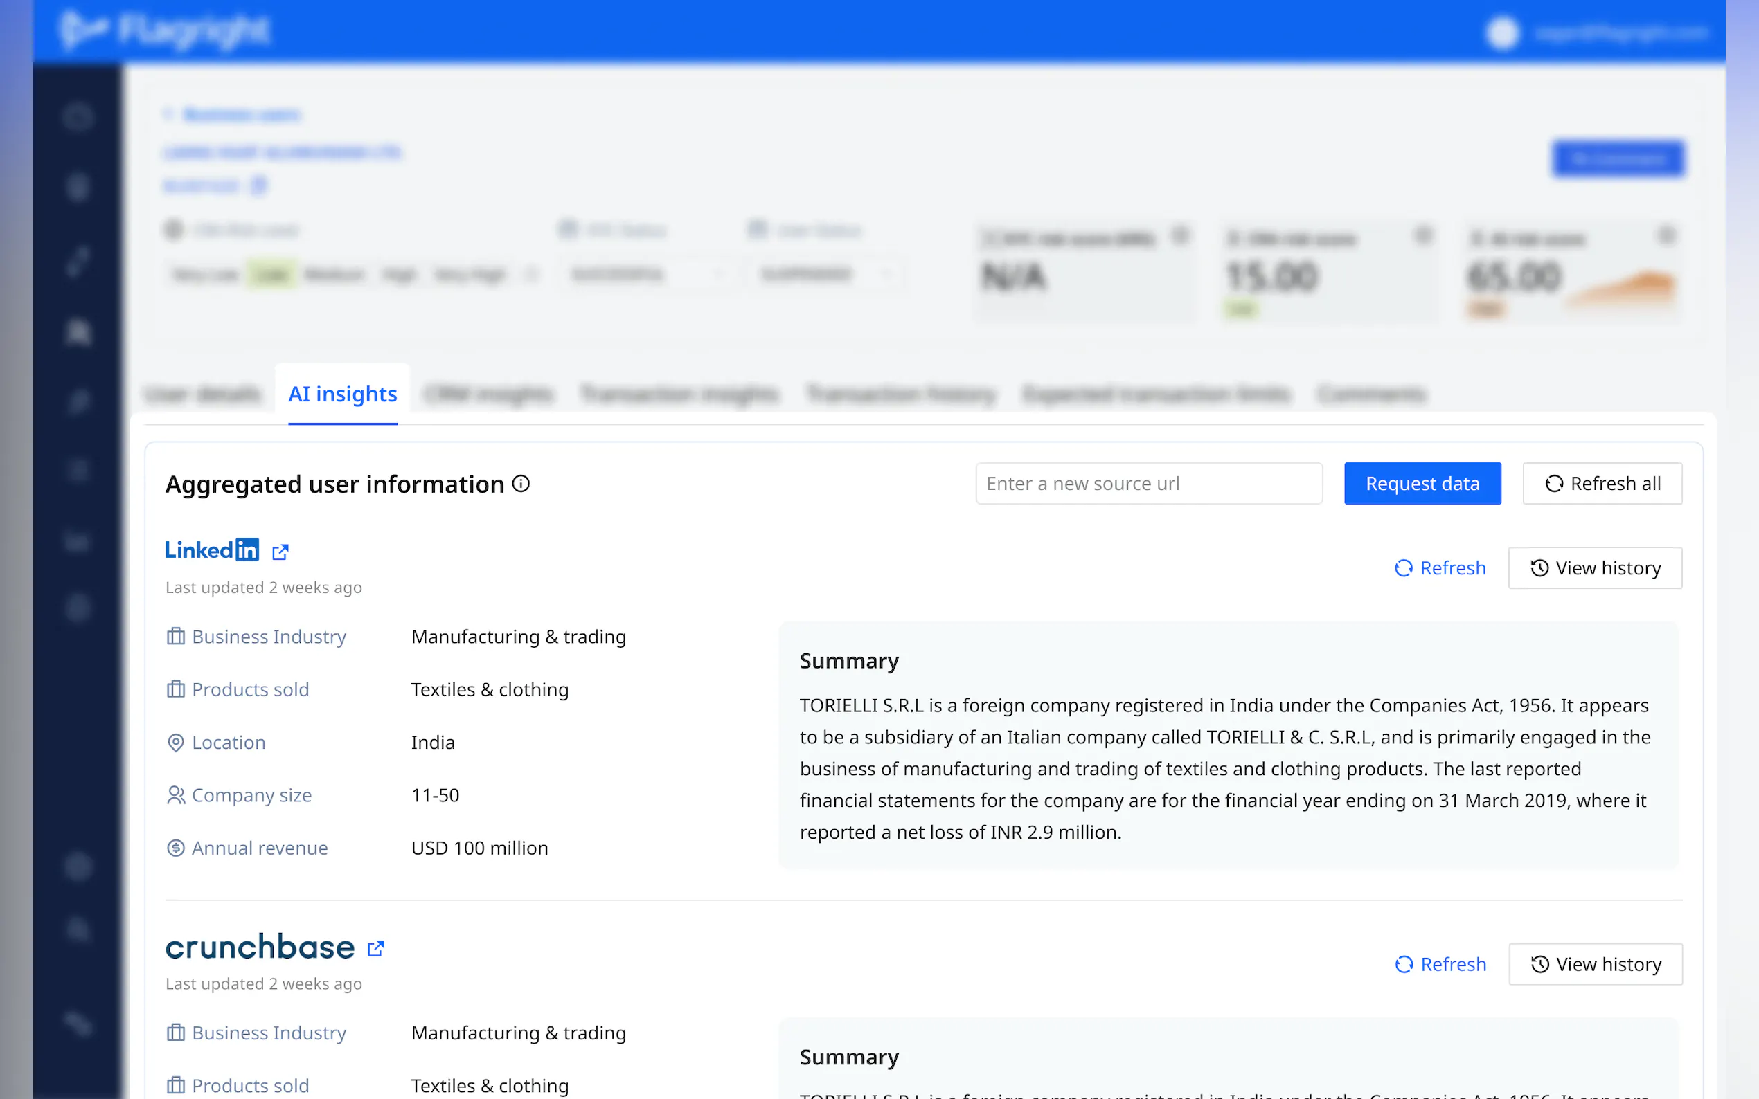This screenshot has width=1759, height=1099.
Task: Click Location pin icon in LinkedIn section
Action: click(x=175, y=742)
